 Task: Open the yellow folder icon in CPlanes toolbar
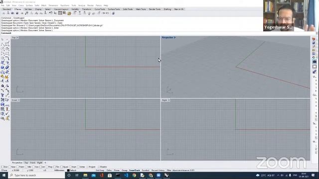coord(69,13)
